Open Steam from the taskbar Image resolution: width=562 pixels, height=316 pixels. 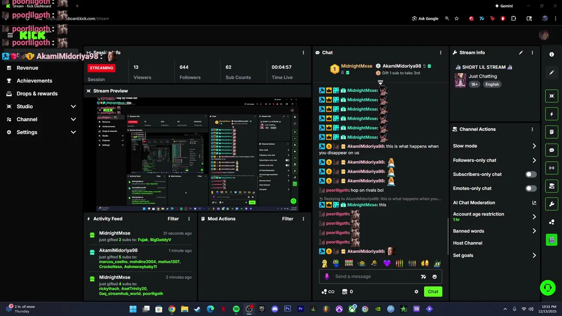pos(198,309)
